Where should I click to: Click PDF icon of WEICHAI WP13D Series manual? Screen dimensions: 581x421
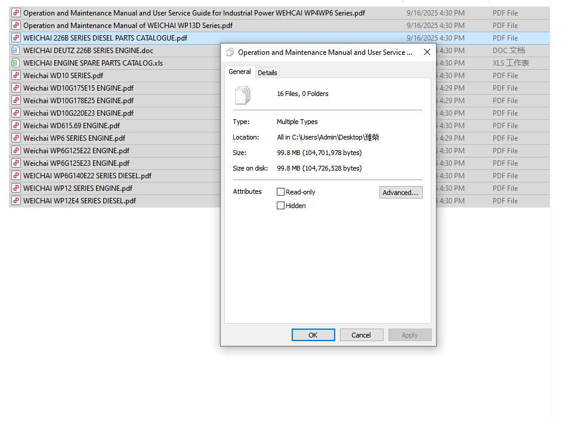point(16,26)
